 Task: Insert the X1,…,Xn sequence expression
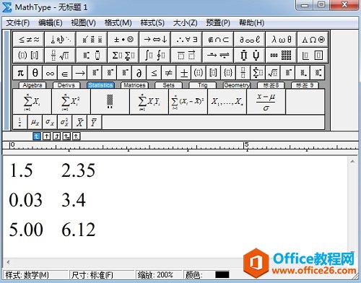227,102
